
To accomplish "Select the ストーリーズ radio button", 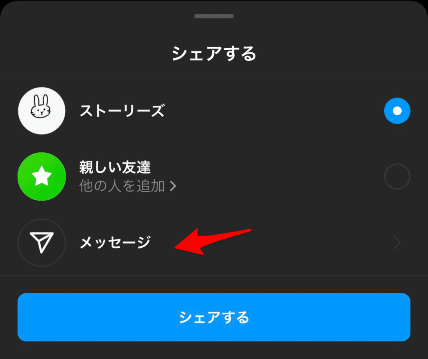I will (x=397, y=110).
